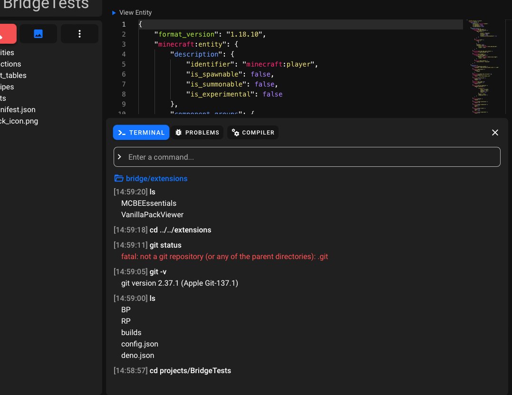Click the BP output line
This screenshot has width=512, height=395.
126,310
